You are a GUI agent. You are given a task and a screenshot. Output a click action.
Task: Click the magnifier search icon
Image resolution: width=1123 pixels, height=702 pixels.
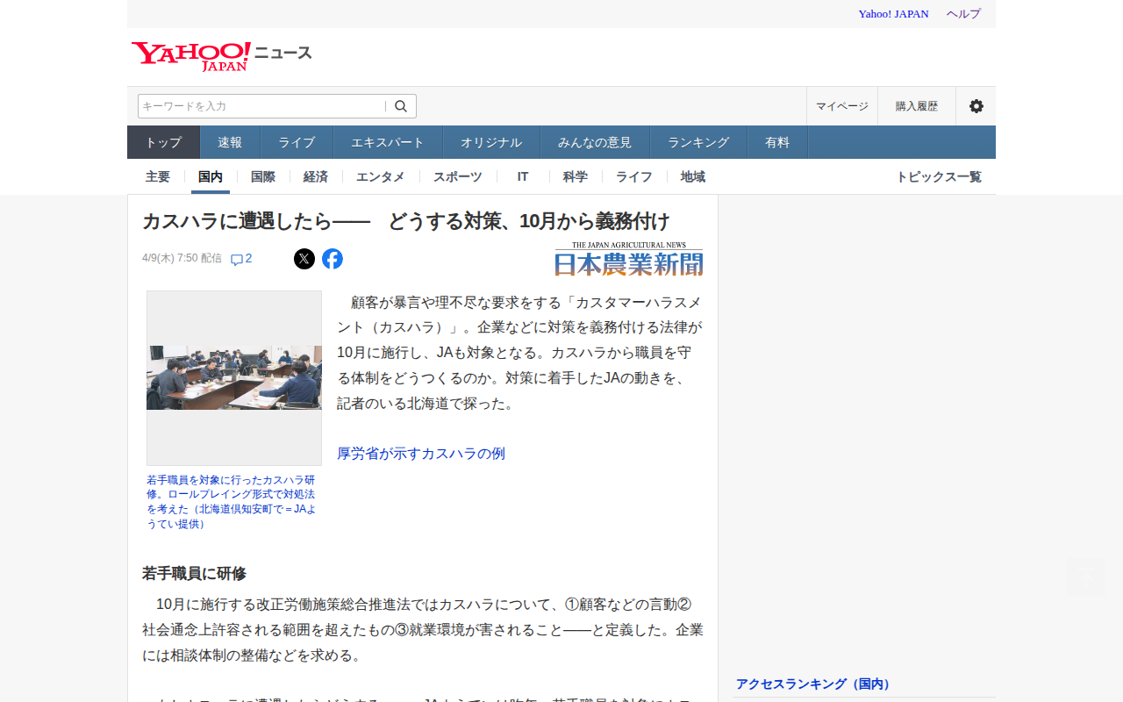(x=401, y=106)
